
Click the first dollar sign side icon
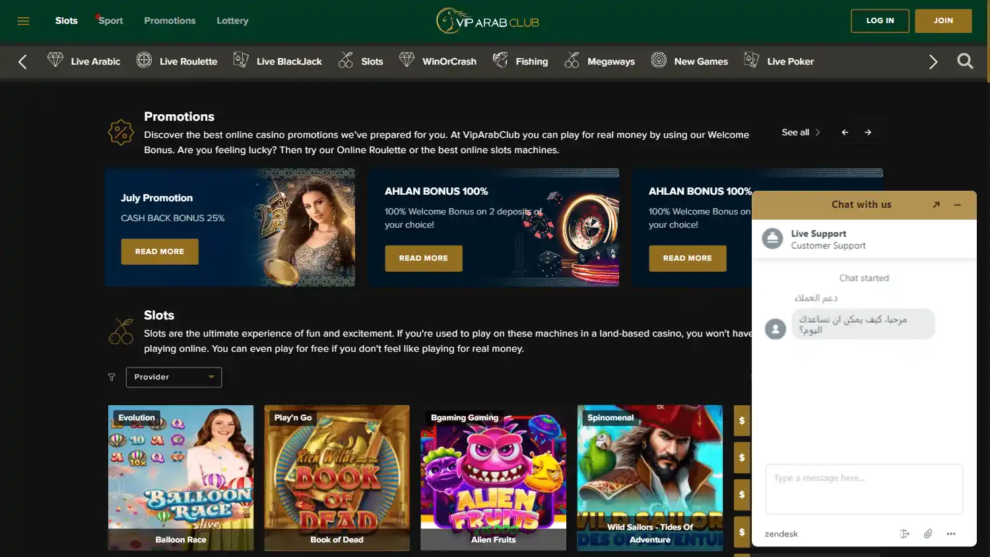742,420
